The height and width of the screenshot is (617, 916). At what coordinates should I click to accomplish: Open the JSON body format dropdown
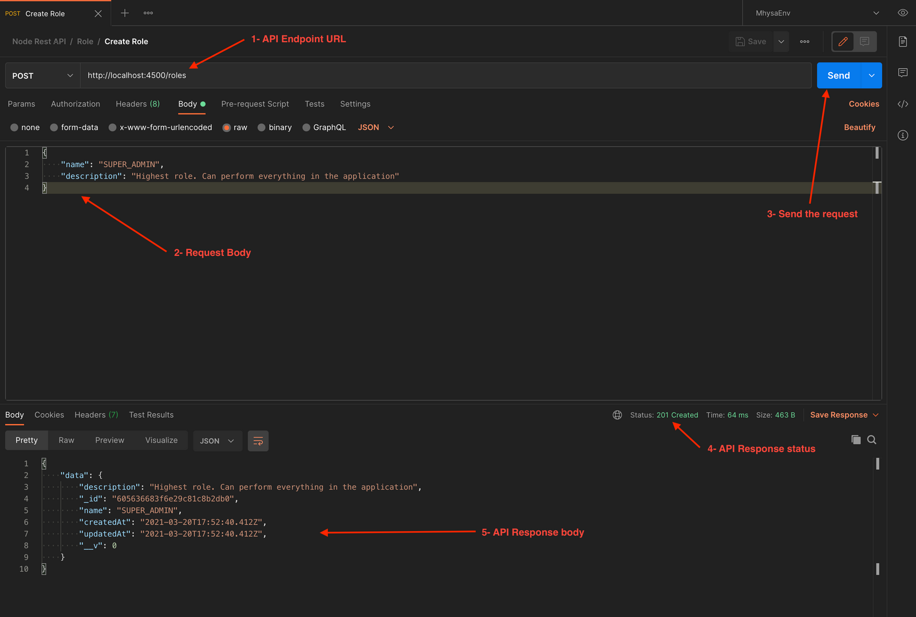coord(376,128)
